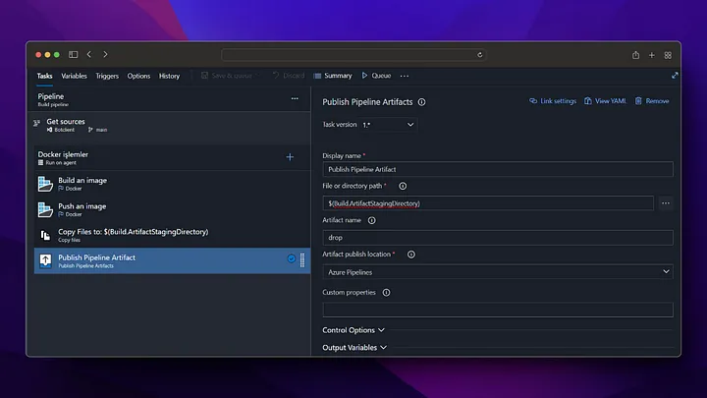Edit the File or directory path field

click(488, 203)
